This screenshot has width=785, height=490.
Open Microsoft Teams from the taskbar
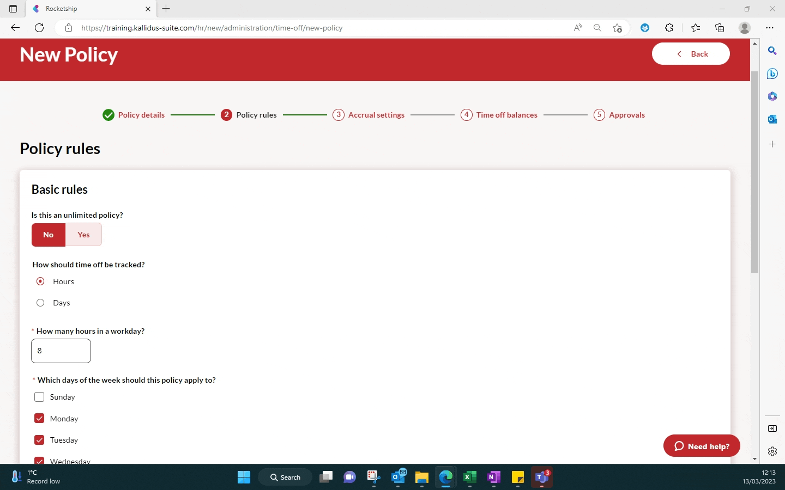[541, 477]
